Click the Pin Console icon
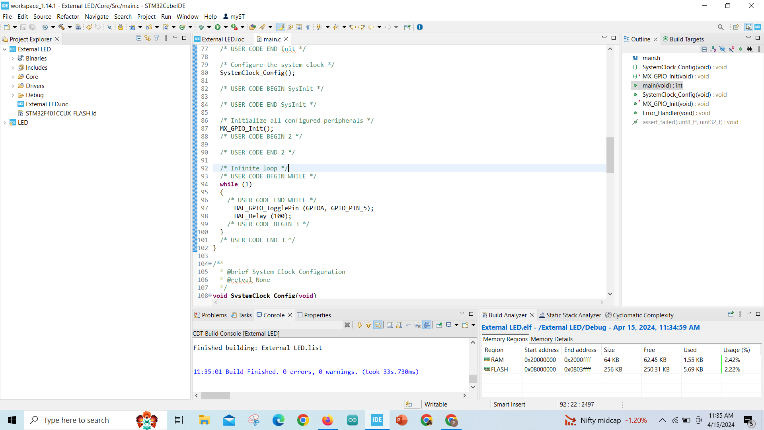This screenshot has width=764, height=430. (x=439, y=325)
